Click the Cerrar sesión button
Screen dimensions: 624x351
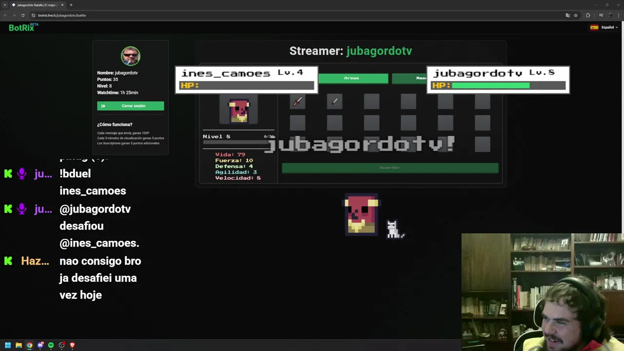pos(131,106)
